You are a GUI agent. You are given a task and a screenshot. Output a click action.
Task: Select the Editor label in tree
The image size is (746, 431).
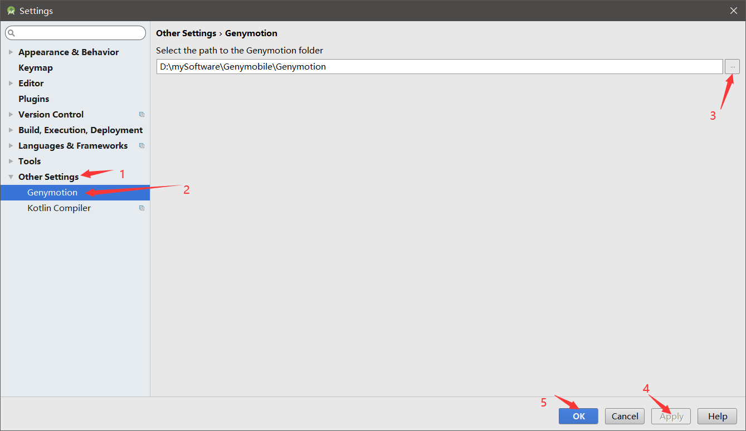coord(31,83)
